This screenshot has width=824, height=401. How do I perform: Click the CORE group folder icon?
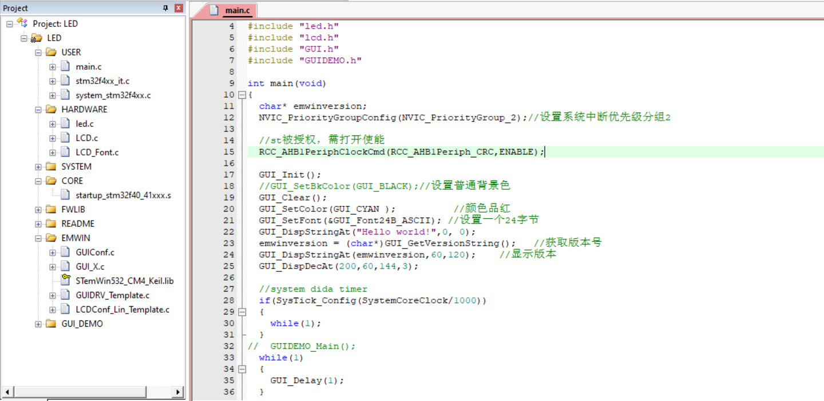click(x=51, y=181)
